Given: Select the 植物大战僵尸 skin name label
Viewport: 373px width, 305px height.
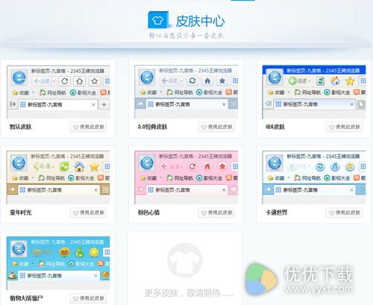Looking at the screenshot, I should (x=26, y=298).
